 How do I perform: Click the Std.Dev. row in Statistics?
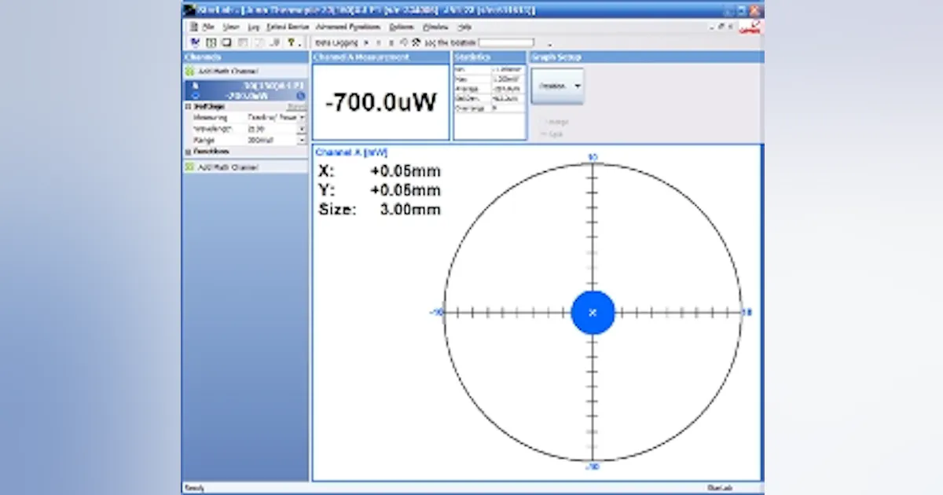click(x=489, y=98)
